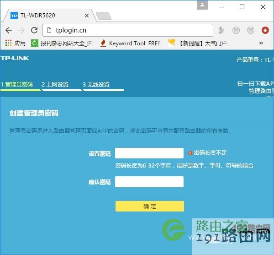
Task: Expand the bookmarks overflow chevron
Action: pos(261,43)
